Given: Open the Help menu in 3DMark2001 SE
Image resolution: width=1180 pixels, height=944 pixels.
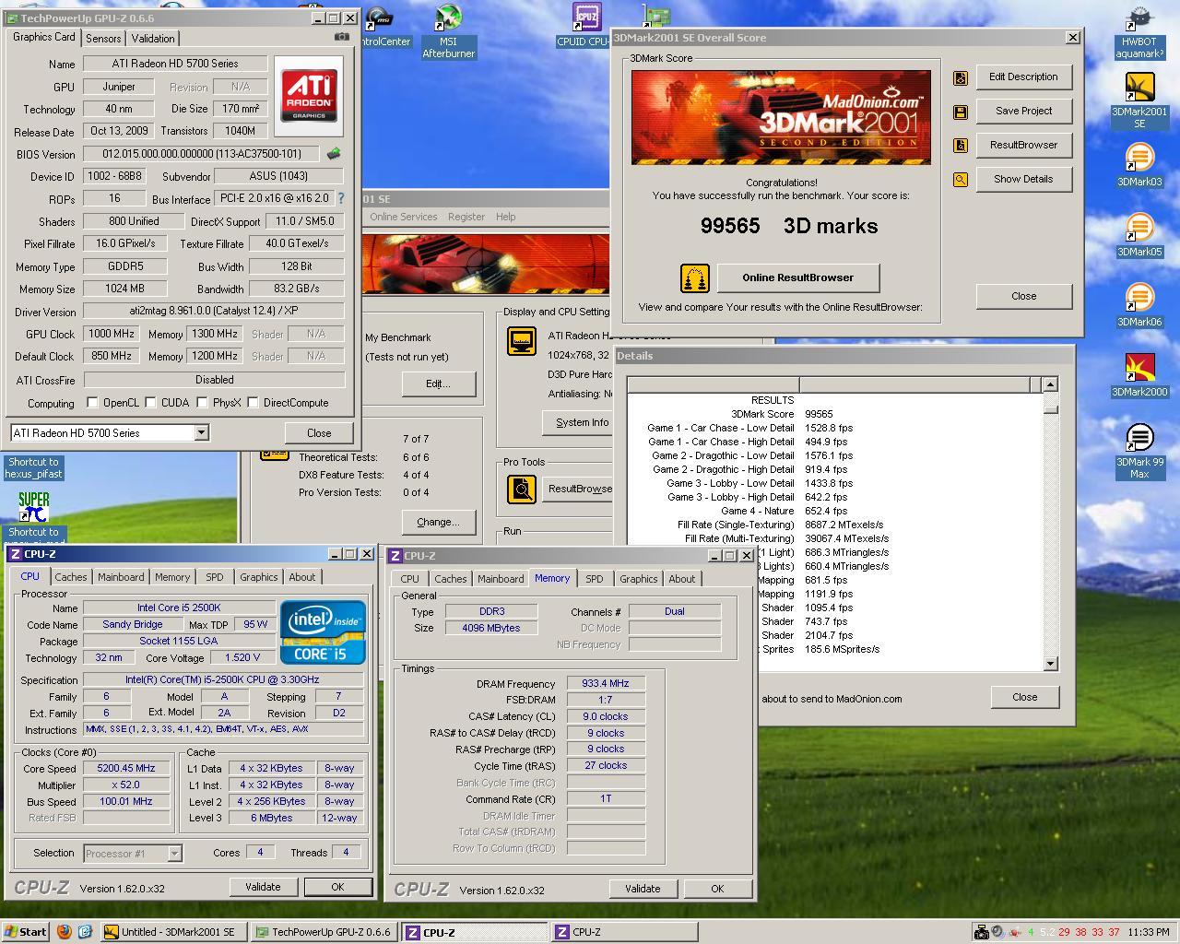Looking at the screenshot, I should [505, 217].
